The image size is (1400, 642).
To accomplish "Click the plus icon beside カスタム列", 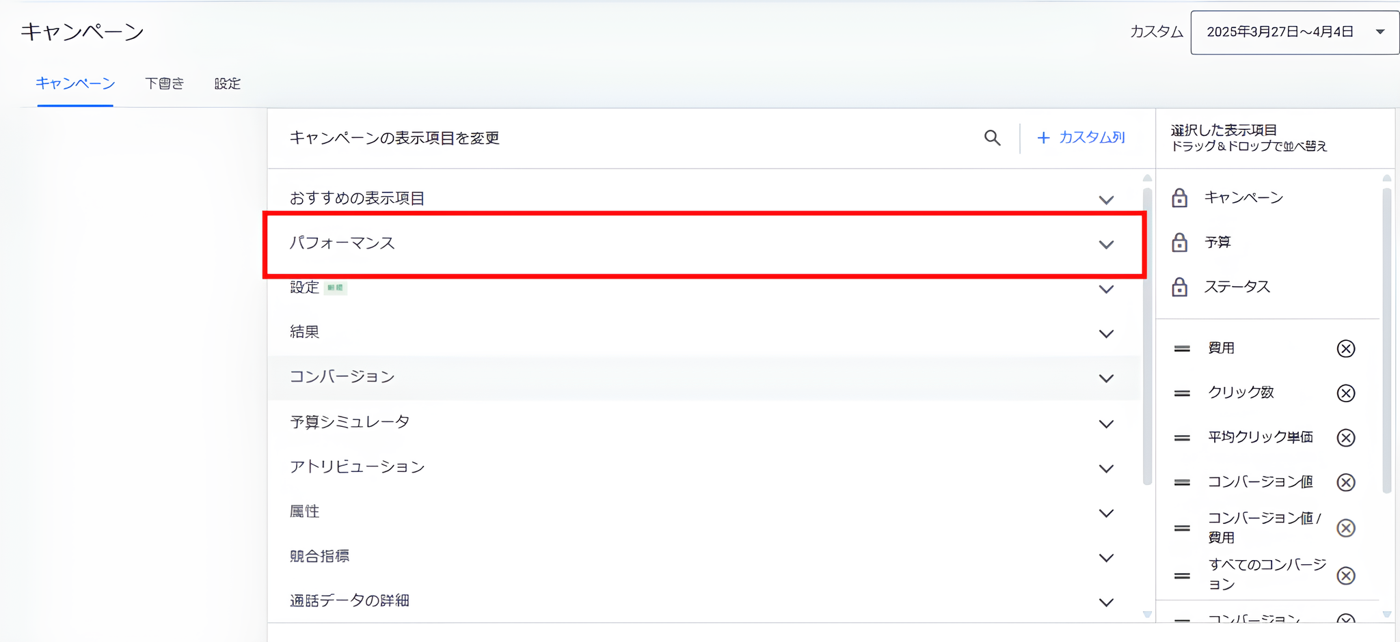I will [1043, 137].
